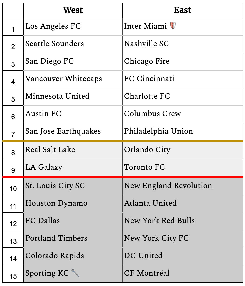Viewport: 245px width, 286px height.
Task: Select the rank 15 row number
Action: coord(13,276)
